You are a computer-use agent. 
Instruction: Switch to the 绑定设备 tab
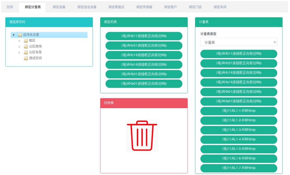pos(59,7)
